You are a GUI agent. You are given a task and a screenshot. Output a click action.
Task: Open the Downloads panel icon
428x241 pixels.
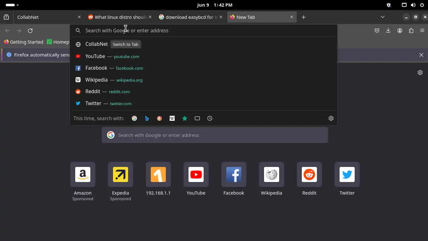click(388, 30)
